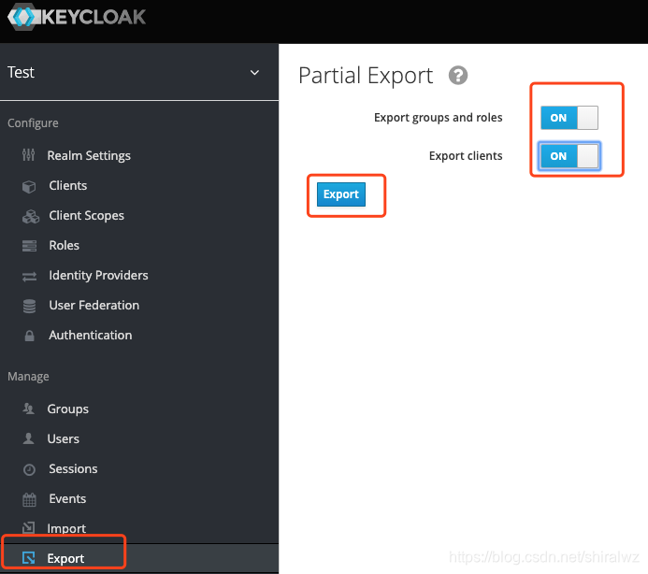View Sessions
This screenshot has width=648, height=574.
coord(73,468)
